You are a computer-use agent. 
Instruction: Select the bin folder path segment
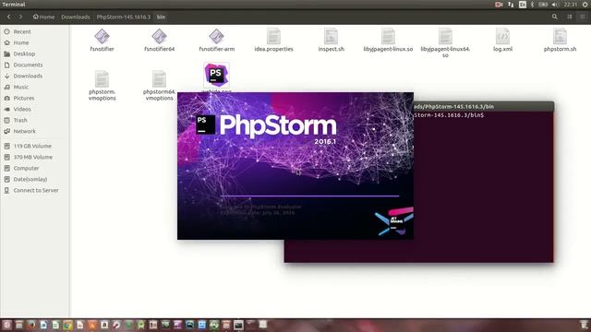161,17
